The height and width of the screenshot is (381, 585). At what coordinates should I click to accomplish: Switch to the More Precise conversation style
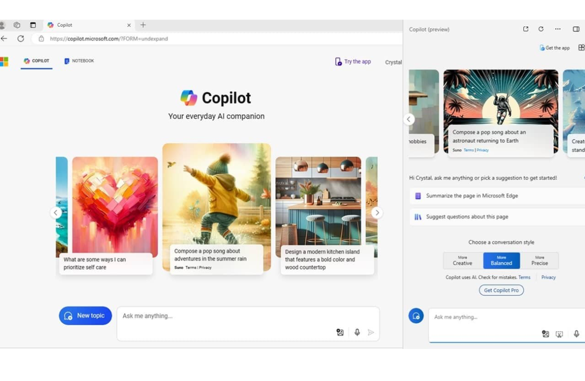point(539,260)
